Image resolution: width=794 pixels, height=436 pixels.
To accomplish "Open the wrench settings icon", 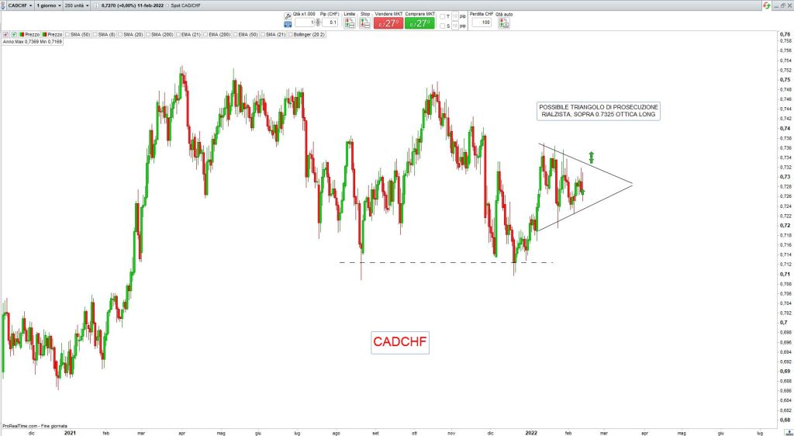I will pos(288,16).
